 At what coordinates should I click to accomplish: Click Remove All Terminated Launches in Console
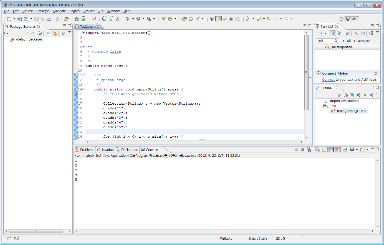point(309,150)
